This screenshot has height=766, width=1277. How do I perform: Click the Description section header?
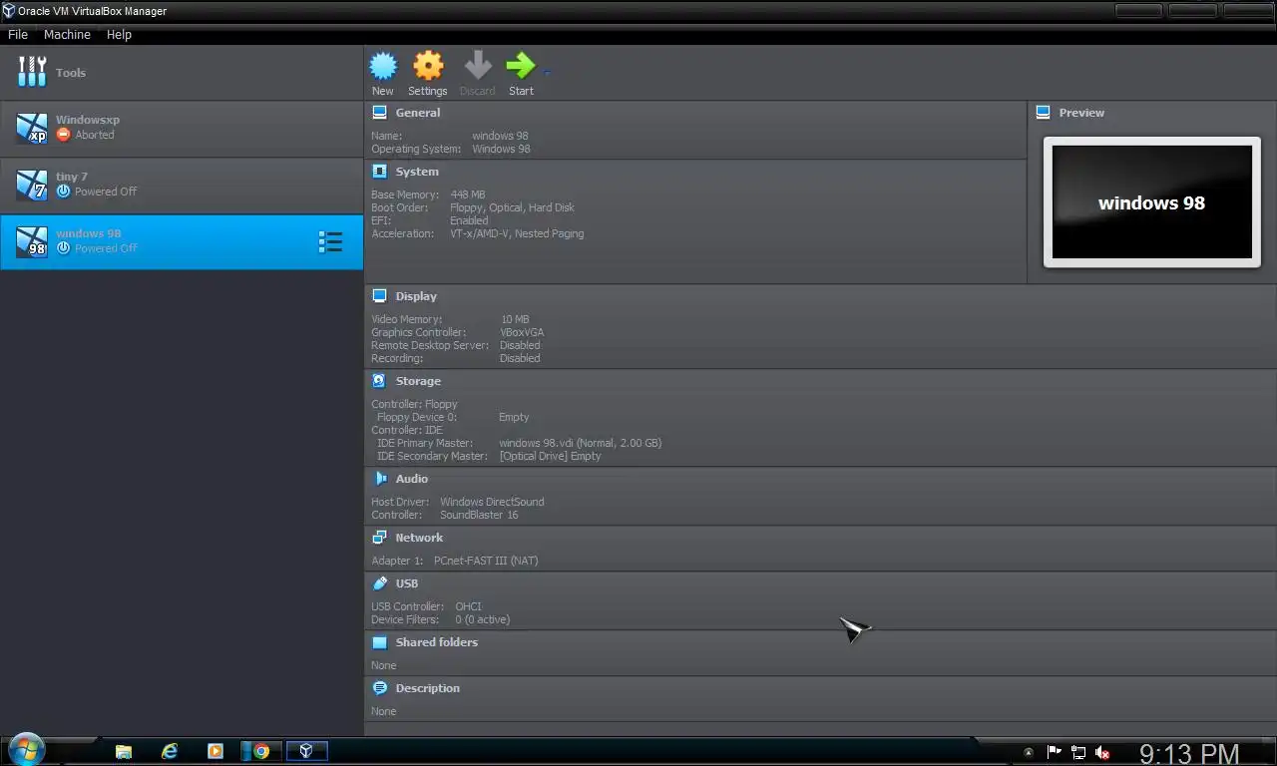point(428,688)
